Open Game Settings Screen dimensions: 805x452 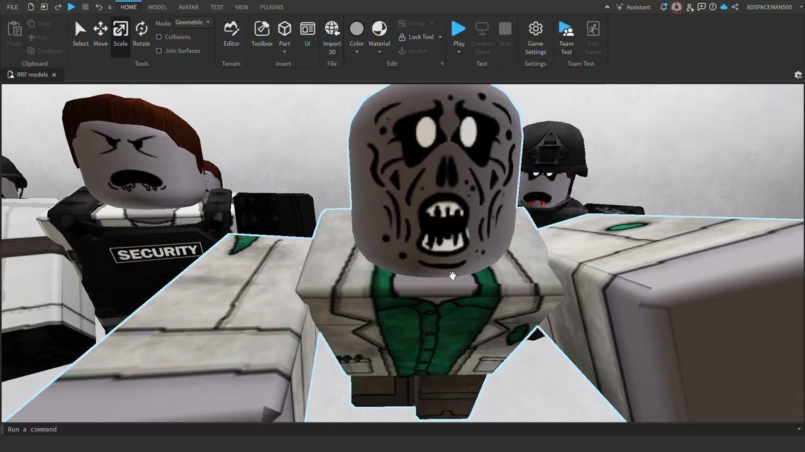(535, 34)
